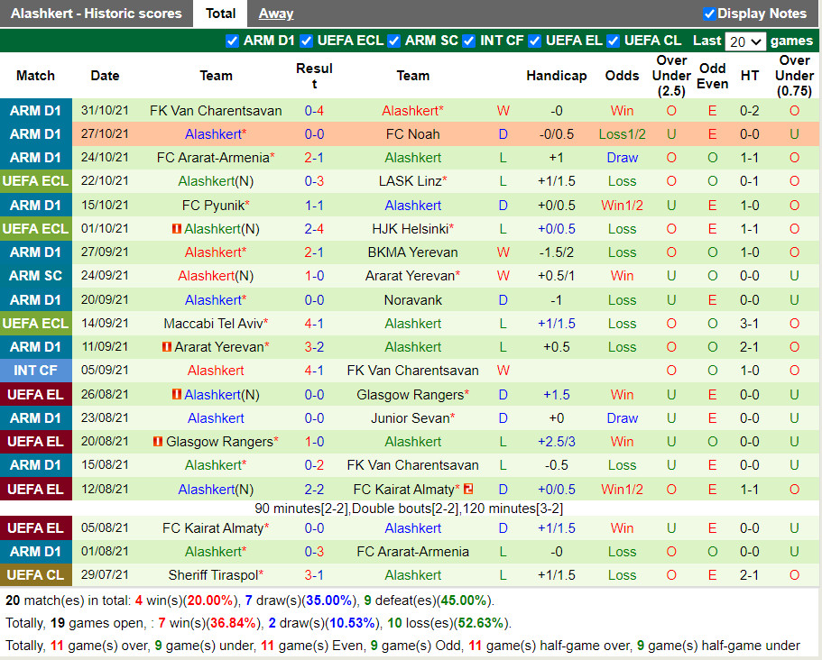Toggle the ARM D1 league filter checkbox

(233, 41)
